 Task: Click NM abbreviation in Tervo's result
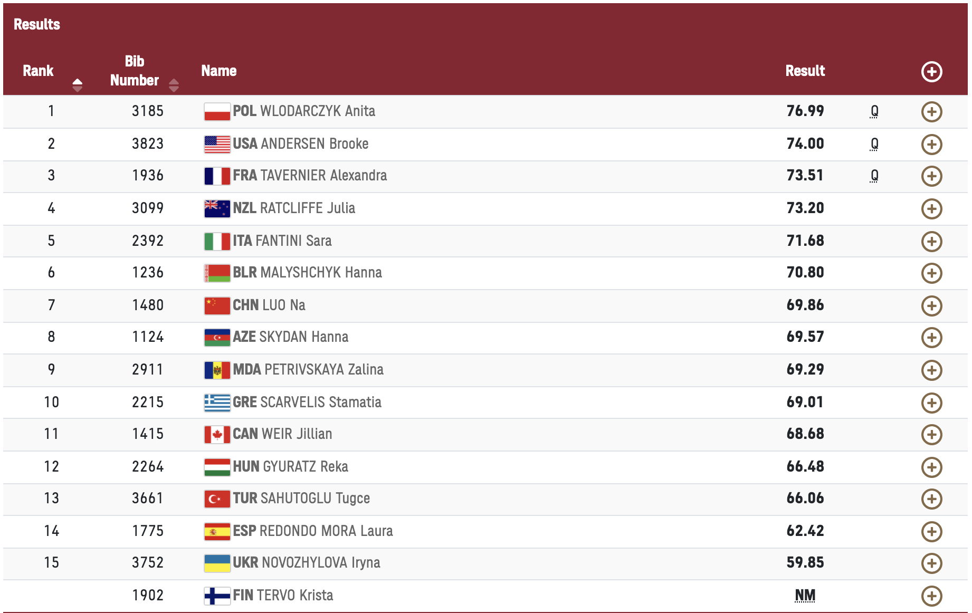[x=805, y=596]
